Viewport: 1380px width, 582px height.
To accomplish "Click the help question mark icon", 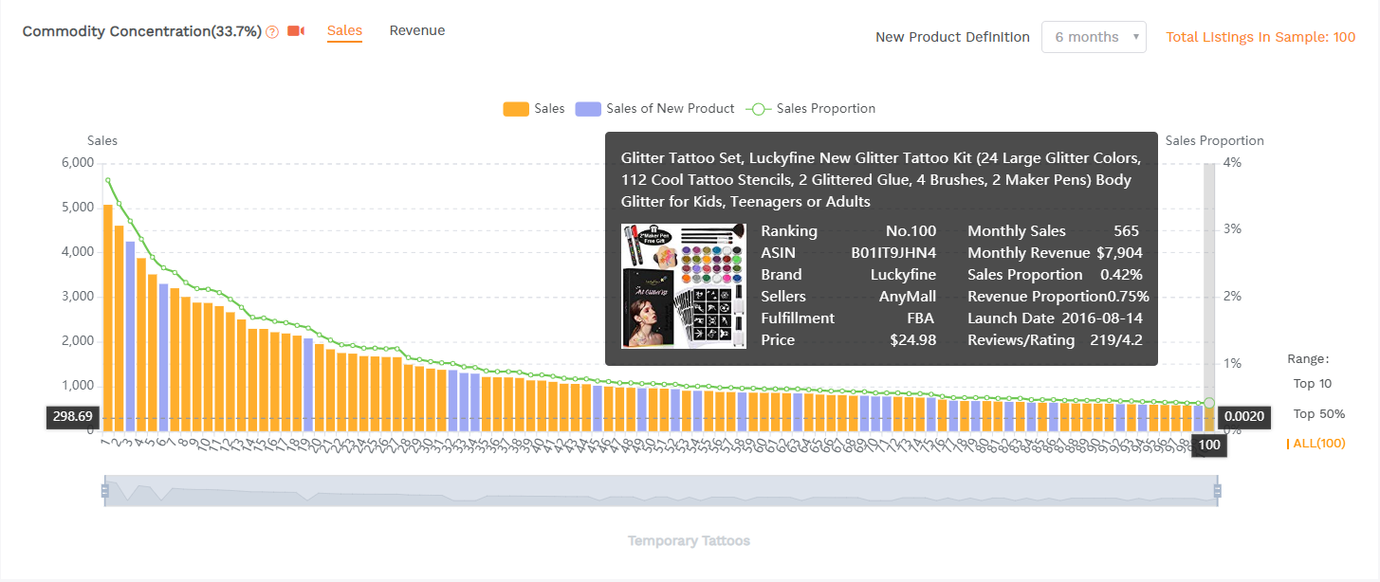I will (272, 32).
